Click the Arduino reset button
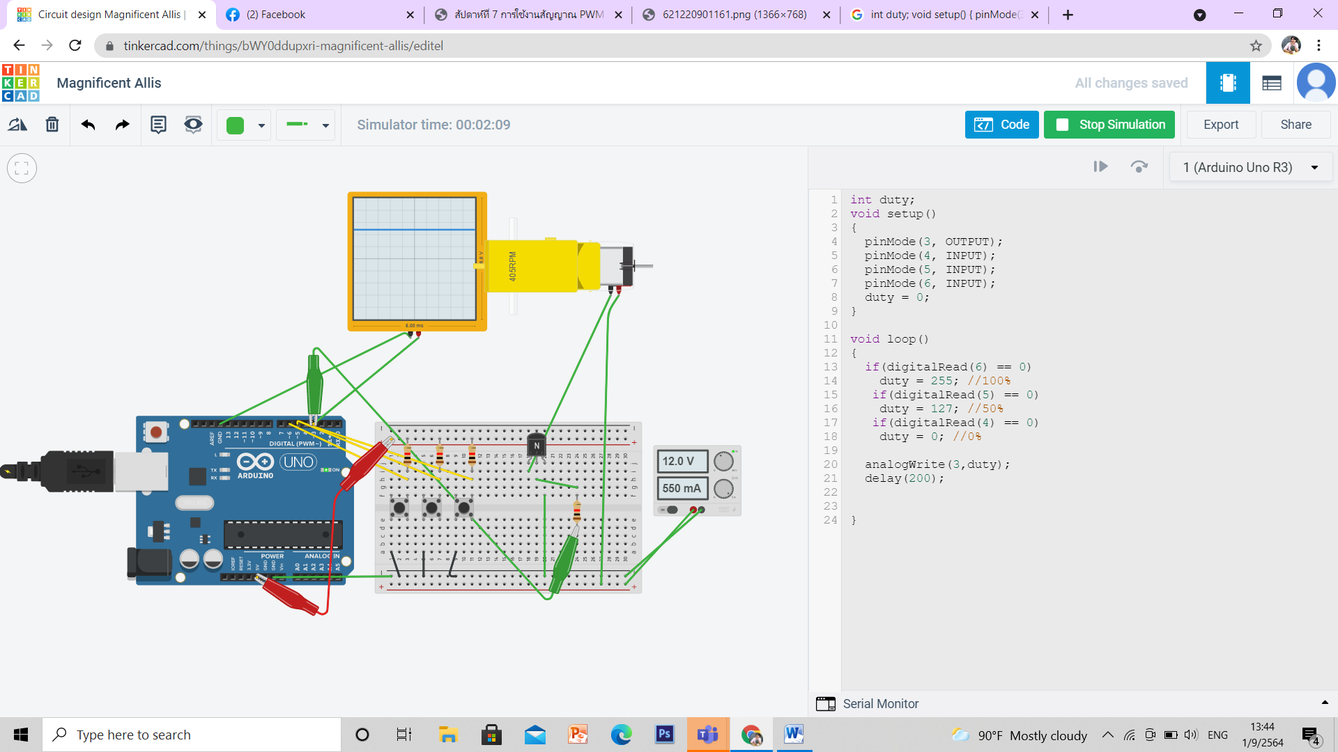Screen dimensions: 1338x752 click(156, 432)
